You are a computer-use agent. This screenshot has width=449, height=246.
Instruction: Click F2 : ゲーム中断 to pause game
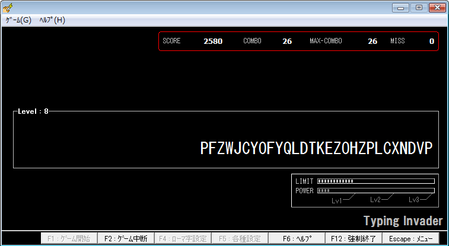126,238
